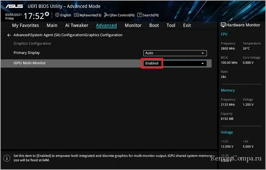Image resolution: width=266 pixels, height=170 pixels.
Task: Go to the Monitor tab
Action: point(133,25)
